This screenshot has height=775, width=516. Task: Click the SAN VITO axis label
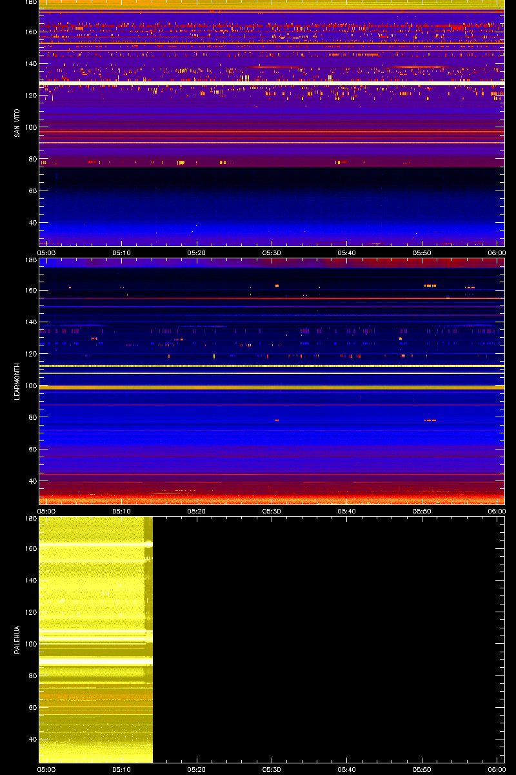click(17, 122)
